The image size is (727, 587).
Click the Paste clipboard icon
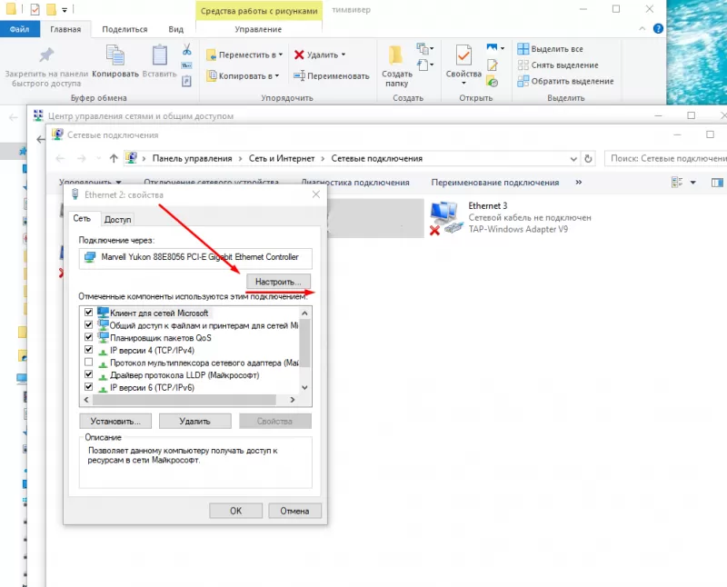160,55
